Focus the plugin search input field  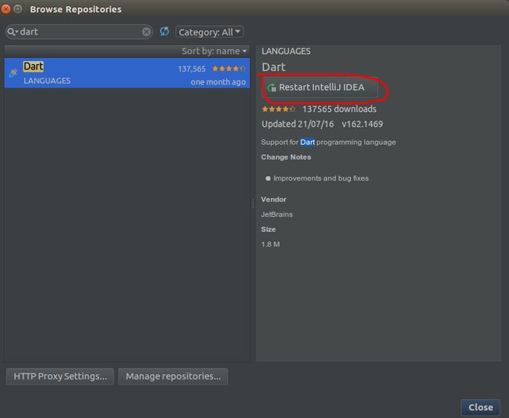pyautogui.click(x=80, y=32)
